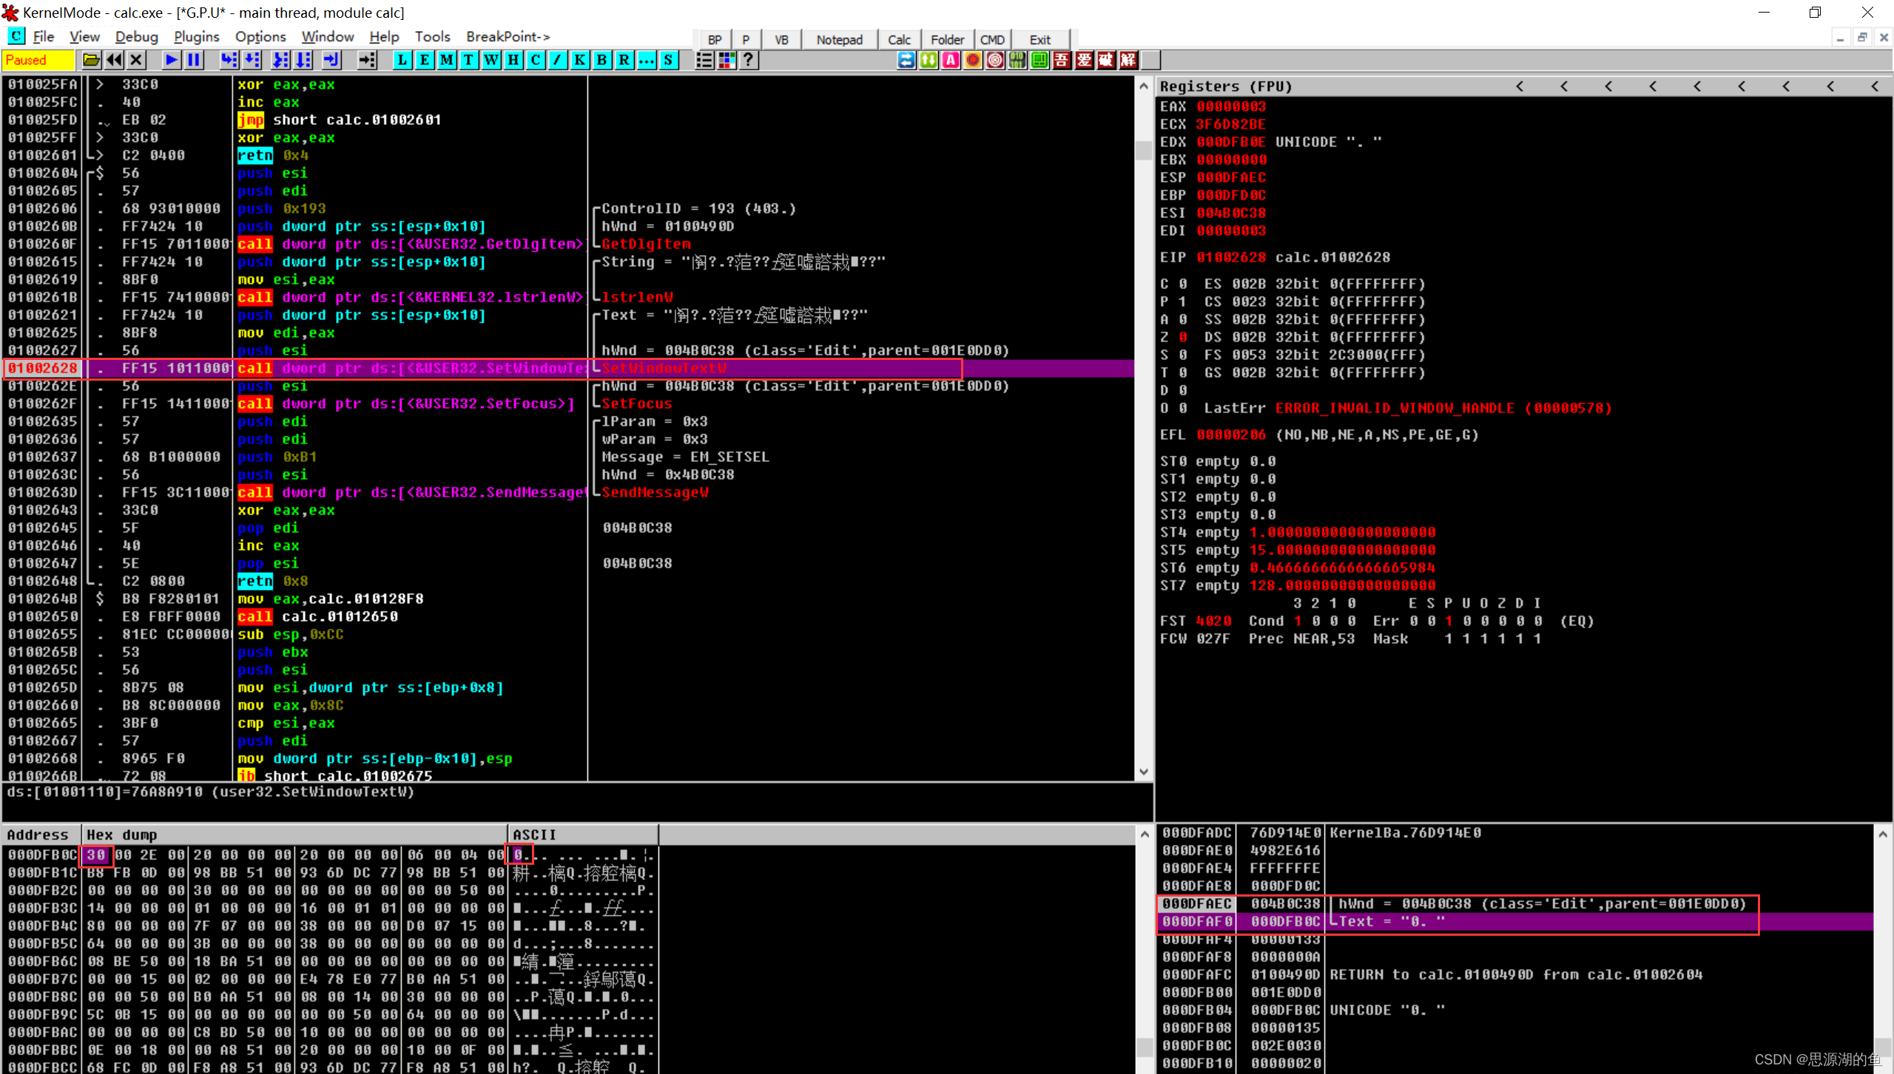Click the Run program play icon
The height and width of the screenshot is (1074, 1894).
pyautogui.click(x=172, y=61)
